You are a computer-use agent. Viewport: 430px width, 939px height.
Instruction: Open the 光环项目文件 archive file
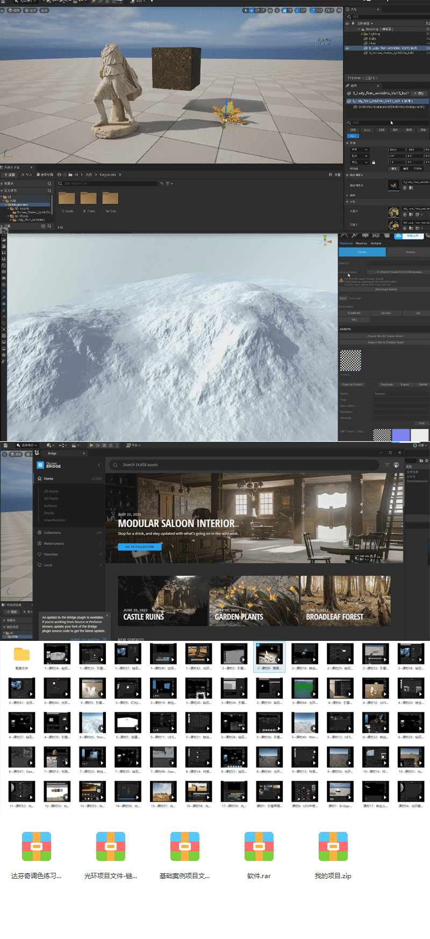(x=111, y=846)
